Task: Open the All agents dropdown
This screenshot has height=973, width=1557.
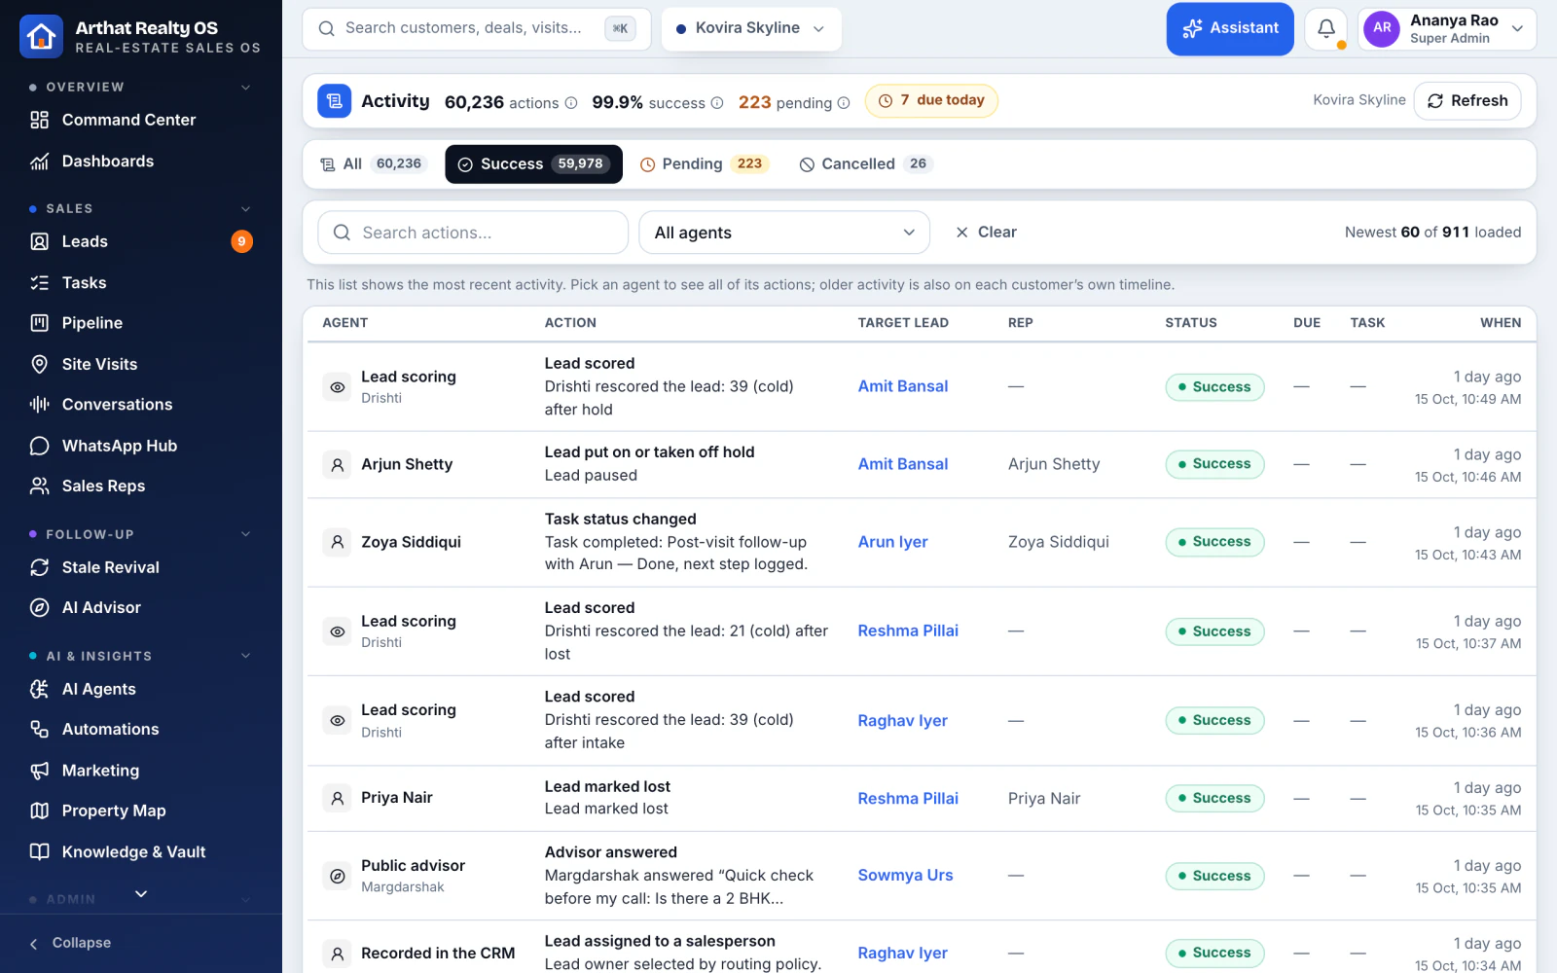Action: [784, 233]
